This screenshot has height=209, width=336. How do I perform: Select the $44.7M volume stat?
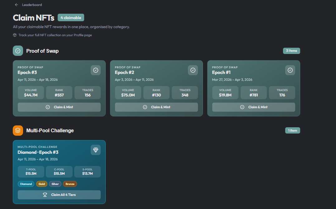31,93
